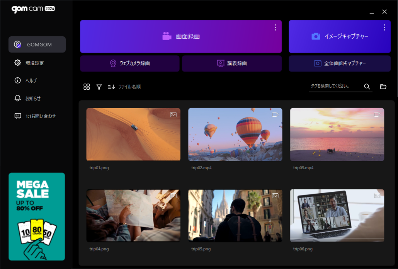The width and height of the screenshot is (398, 269).
Task: Start 画面録画 screen recording
Action: [181, 37]
